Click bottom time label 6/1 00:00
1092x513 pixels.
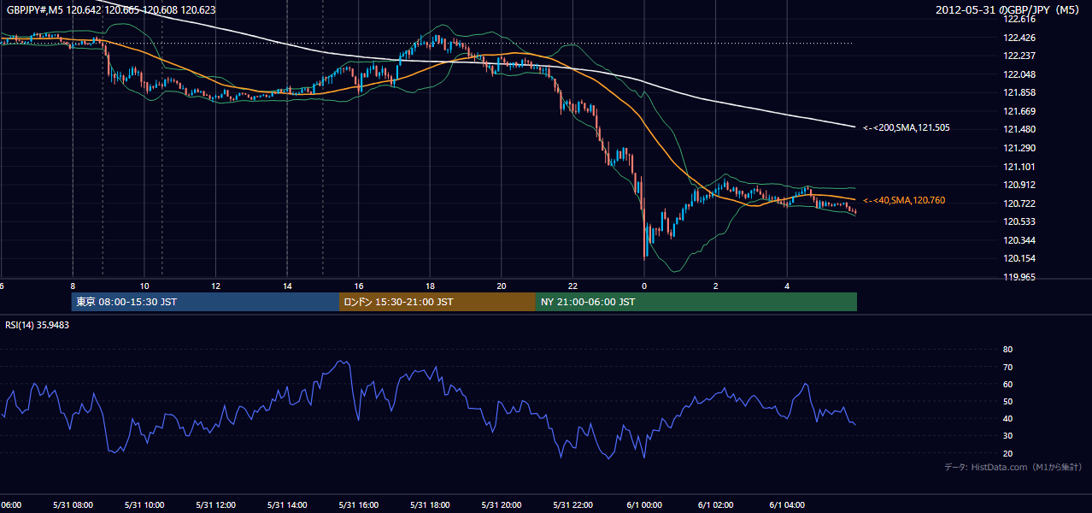click(x=644, y=505)
